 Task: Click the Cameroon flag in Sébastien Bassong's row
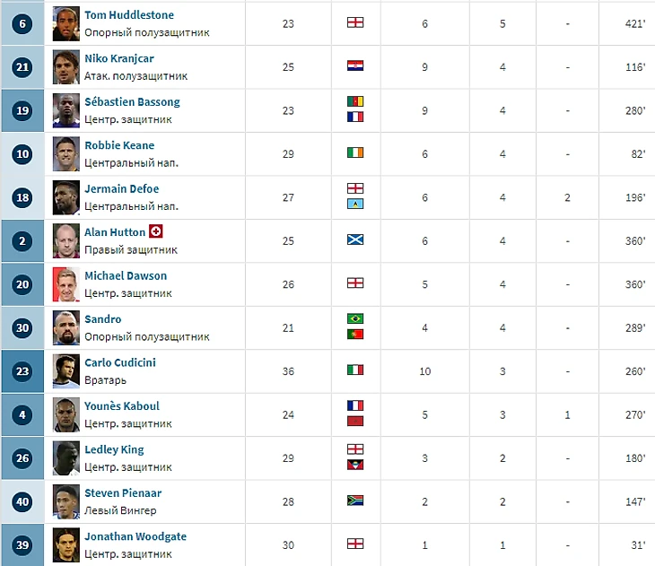pyautogui.click(x=354, y=102)
